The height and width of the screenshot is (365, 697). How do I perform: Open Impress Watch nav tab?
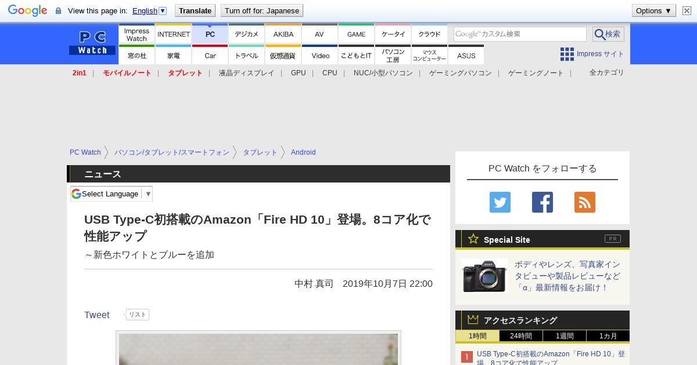(136, 34)
